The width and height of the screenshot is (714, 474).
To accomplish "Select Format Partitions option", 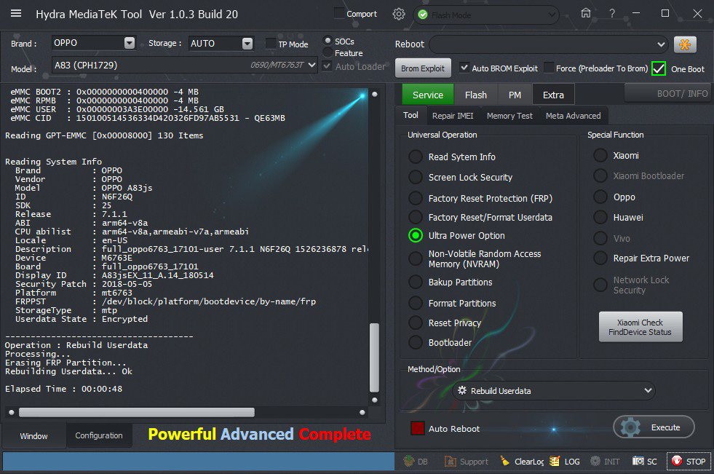I will (x=416, y=303).
